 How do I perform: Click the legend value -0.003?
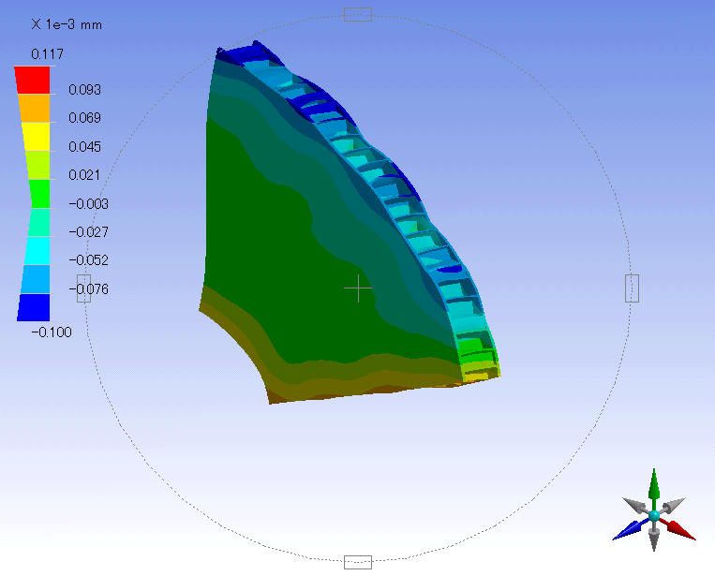tap(88, 203)
